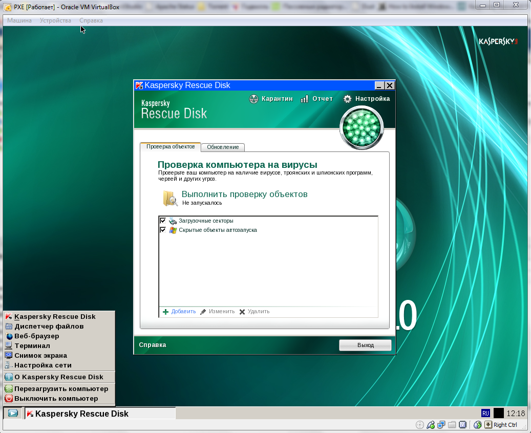Screen dimensions: 531x433
Task: Click the VirtualBox network adapter status icon
Action: pos(441,425)
